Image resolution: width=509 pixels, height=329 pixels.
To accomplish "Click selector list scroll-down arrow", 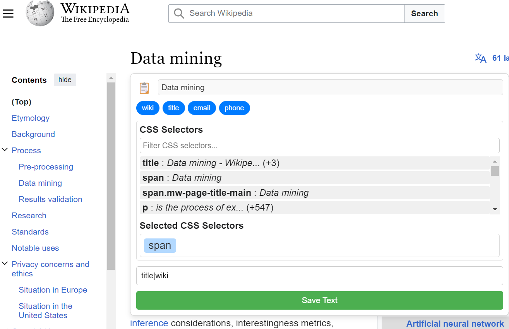I will pyautogui.click(x=495, y=209).
